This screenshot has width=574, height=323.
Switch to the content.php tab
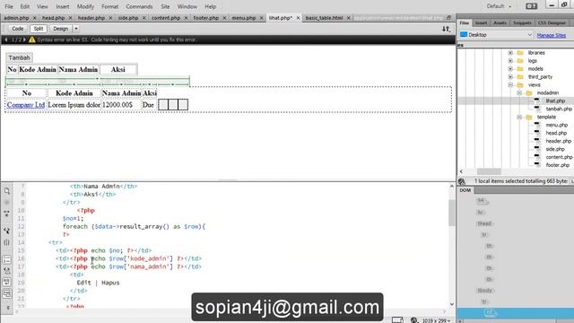pos(166,18)
